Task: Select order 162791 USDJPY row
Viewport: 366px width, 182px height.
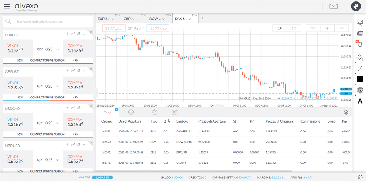Action: [224, 162]
